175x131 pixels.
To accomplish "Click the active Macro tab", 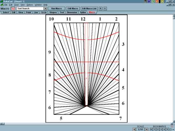I will 92,12.
